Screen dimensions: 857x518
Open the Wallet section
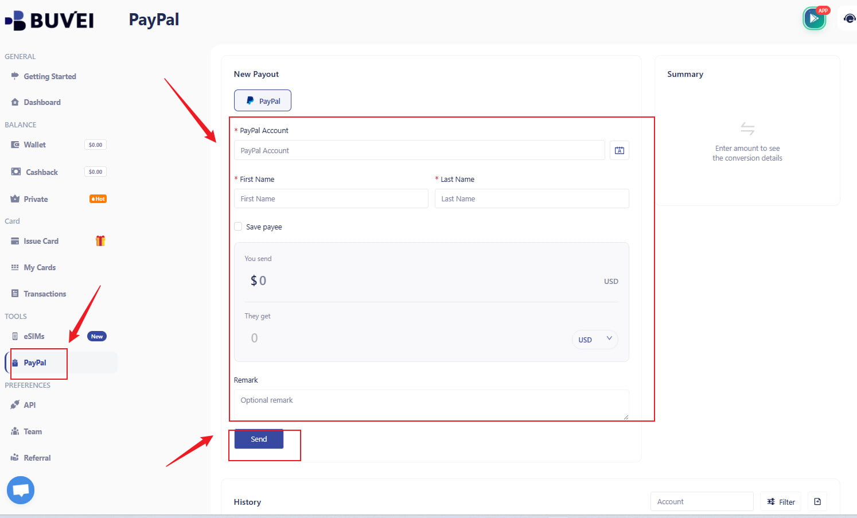(x=34, y=145)
